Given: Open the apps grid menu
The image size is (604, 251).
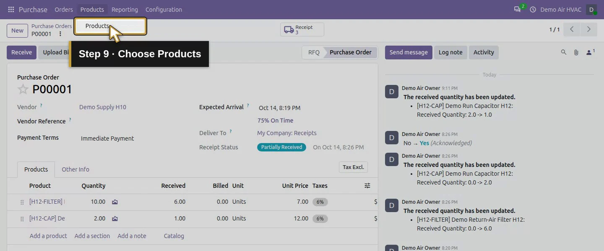Looking at the screenshot, I should coord(11,9).
